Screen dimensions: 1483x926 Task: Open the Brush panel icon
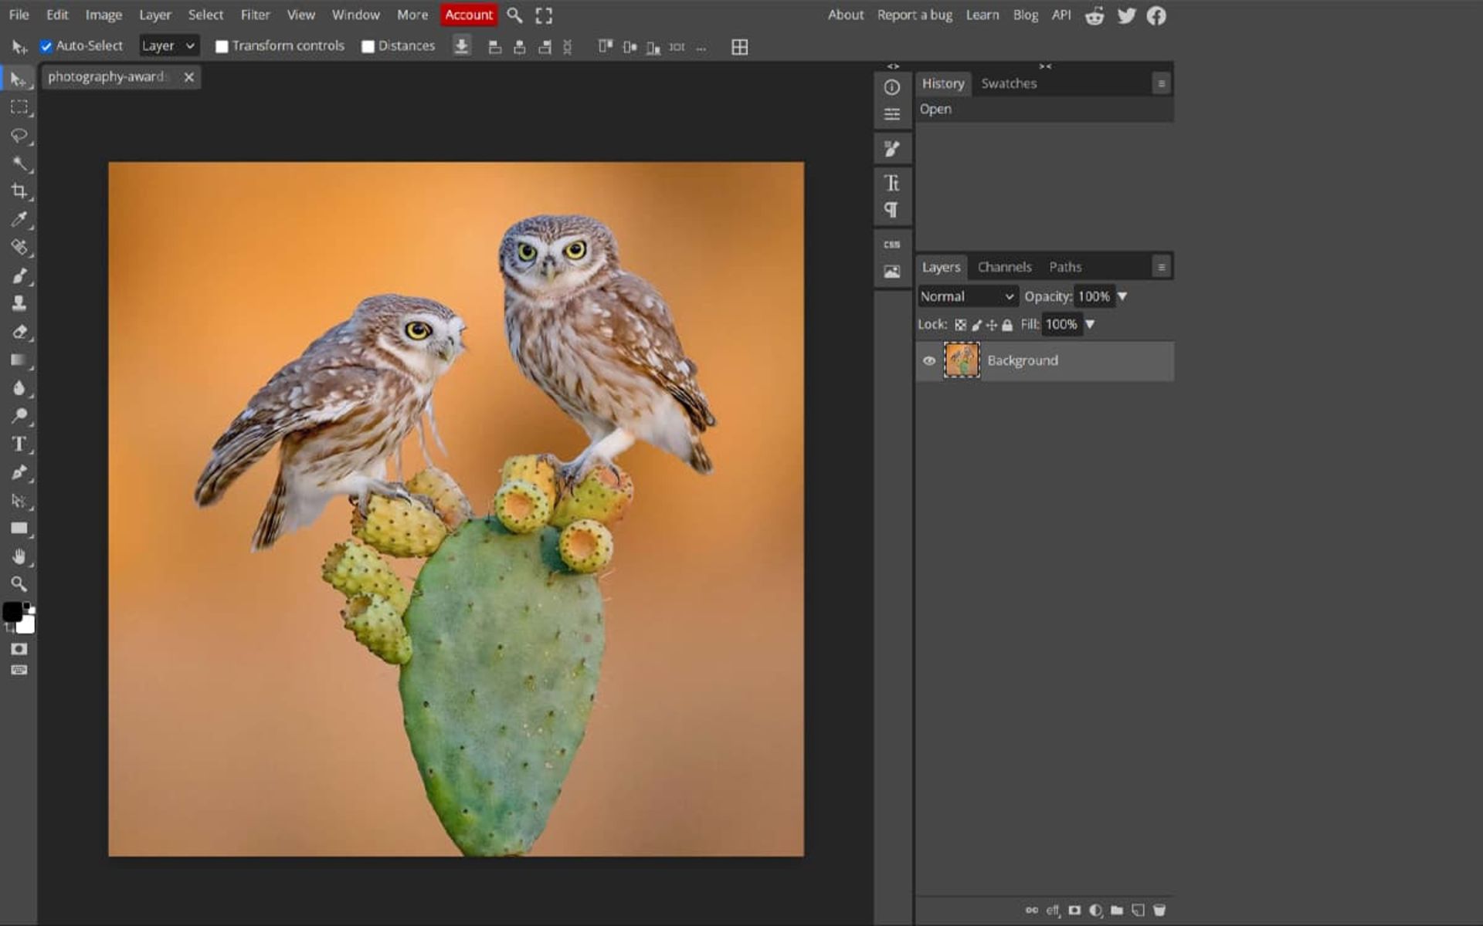891,149
